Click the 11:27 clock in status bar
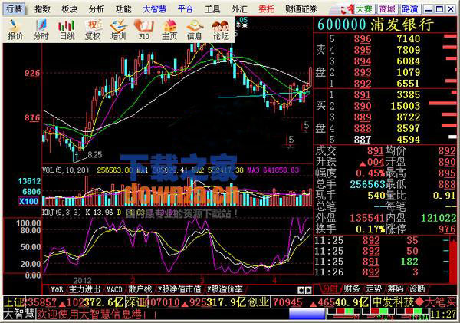Image resolution: width=460 pixels, height=323 pixels. point(443,315)
